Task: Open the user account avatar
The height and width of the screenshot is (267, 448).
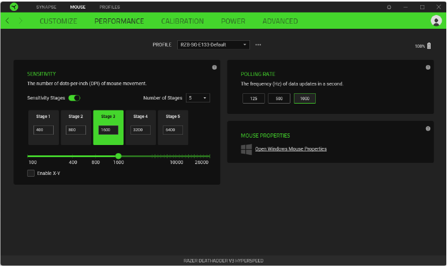Action: [x=436, y=21]
